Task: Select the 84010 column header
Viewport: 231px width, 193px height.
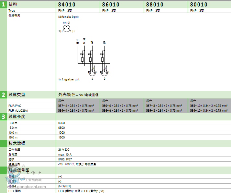Action: click(66, 5)
